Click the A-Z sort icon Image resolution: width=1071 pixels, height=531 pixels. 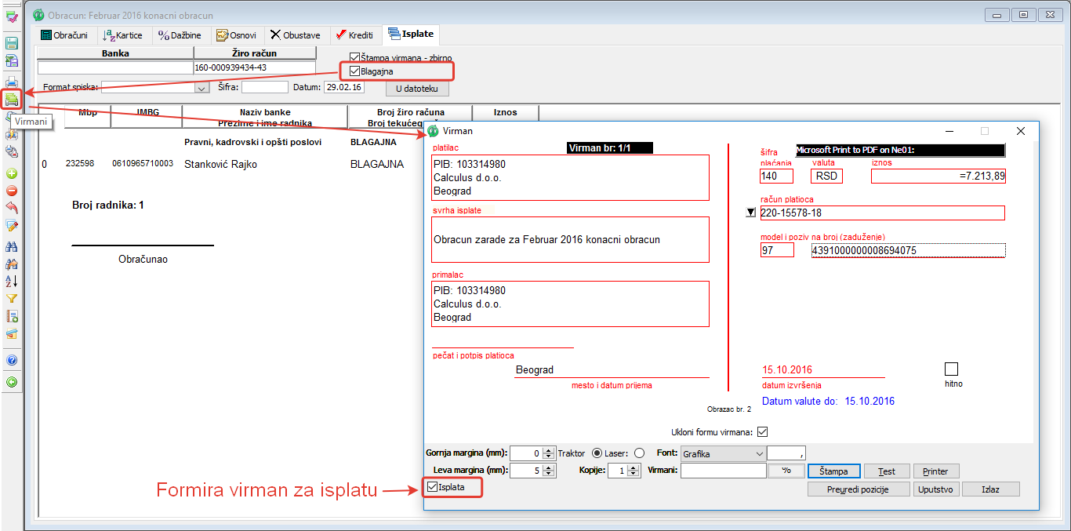pos(12,281)
